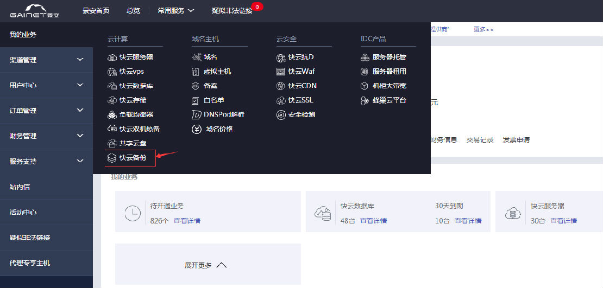Click the 更多>> link

pos(483,29)
